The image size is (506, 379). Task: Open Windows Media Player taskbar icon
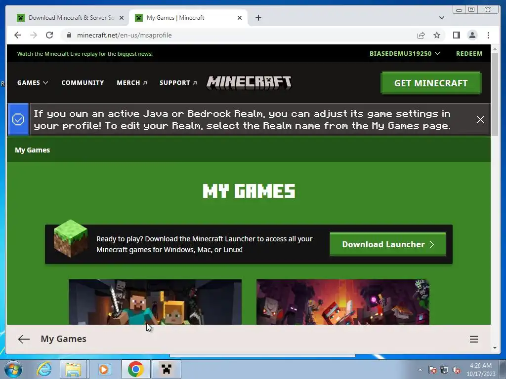click(104, 369)
